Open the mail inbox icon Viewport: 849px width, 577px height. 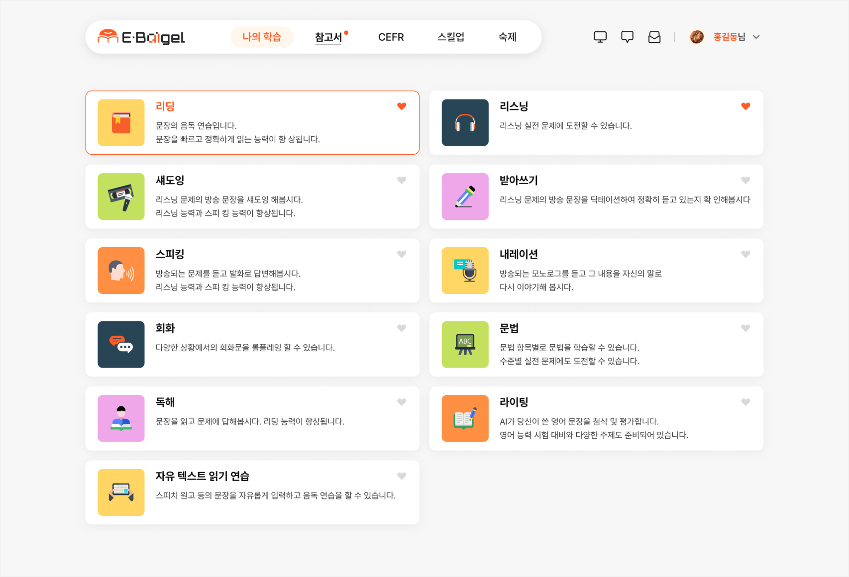(654, 36)
